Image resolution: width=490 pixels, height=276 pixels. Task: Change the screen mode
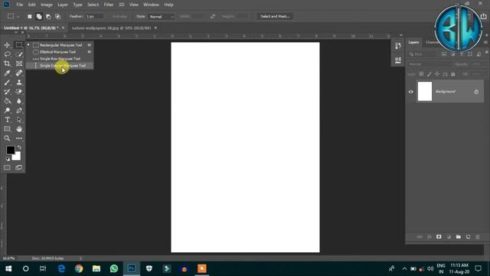click(x=19, y=168)
